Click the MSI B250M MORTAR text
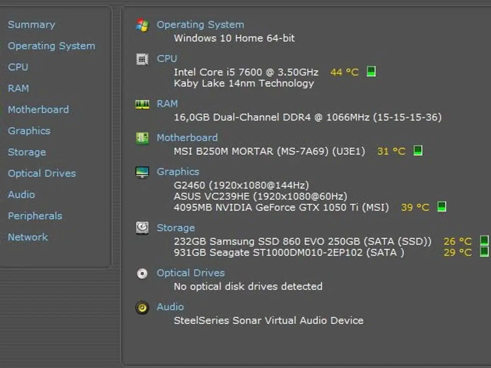Screen dimensions: 491x368 (x=269, y=151)
